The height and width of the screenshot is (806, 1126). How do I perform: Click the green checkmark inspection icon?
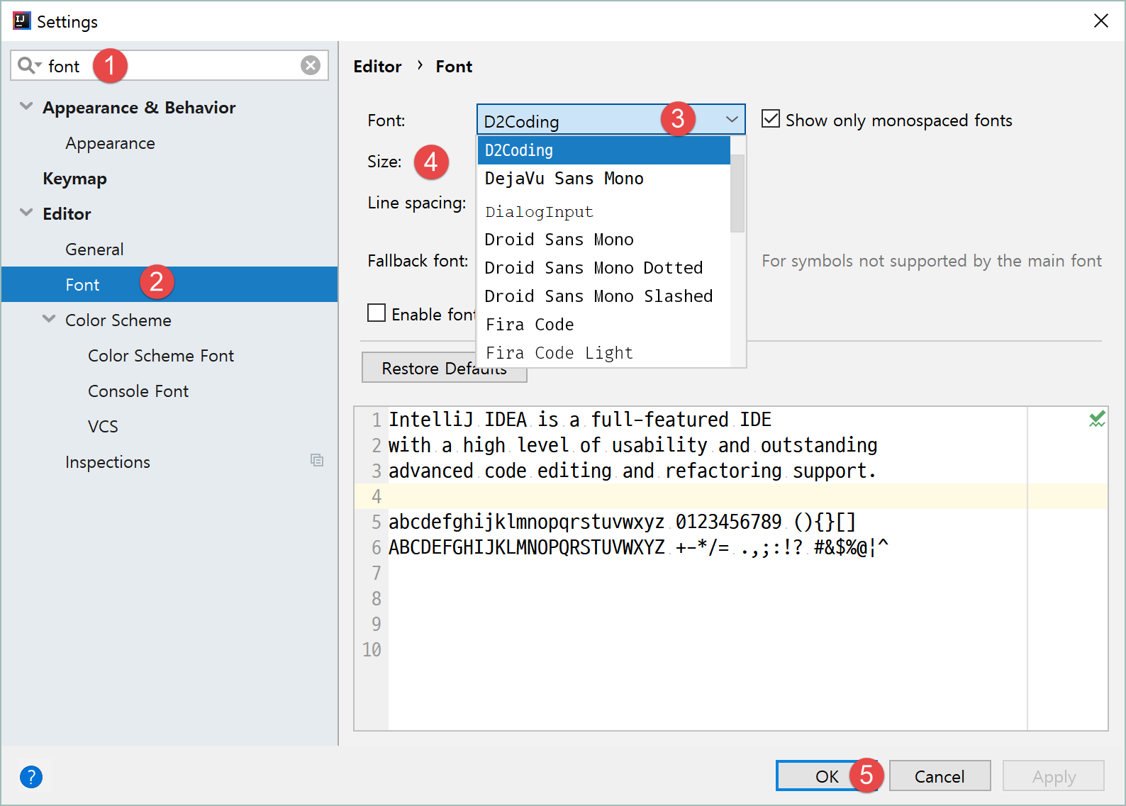click(x=1096, y=420)
